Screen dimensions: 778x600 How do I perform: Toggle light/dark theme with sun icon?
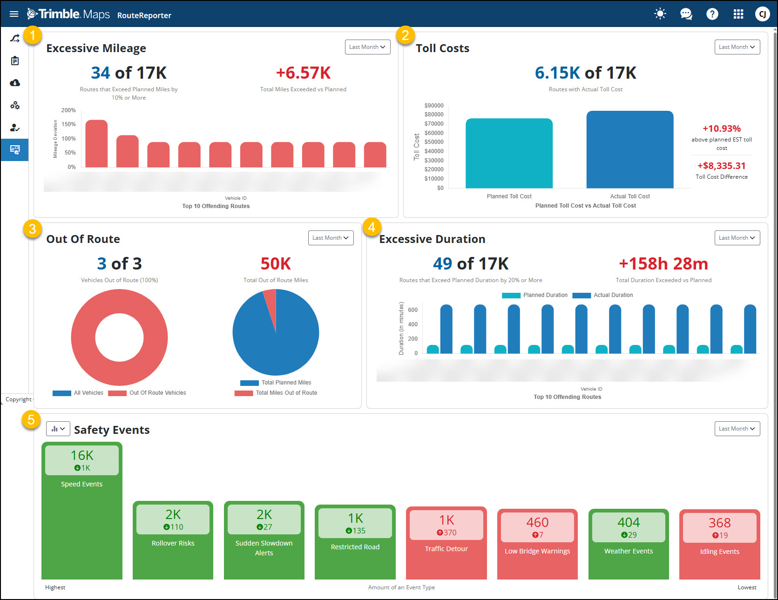coord(660,14)
